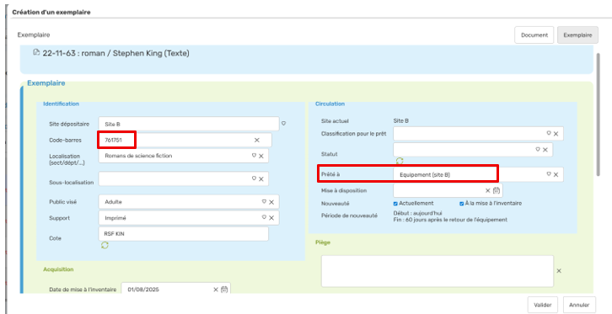Open the Public visé dropdown arrow

[264, 201]
